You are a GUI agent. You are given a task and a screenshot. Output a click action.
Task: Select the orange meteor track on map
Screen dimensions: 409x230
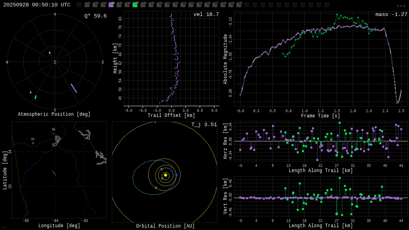pos(54,173)
